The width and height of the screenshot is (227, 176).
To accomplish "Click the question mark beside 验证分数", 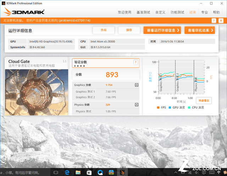I will (x=135, y=62).
